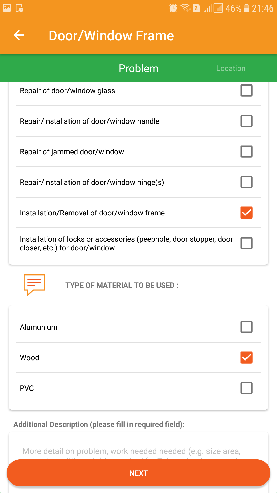Viewport: 277px width, 493px height.
Task: Tap the battery icon in status bar
Action: click(246, 8)
